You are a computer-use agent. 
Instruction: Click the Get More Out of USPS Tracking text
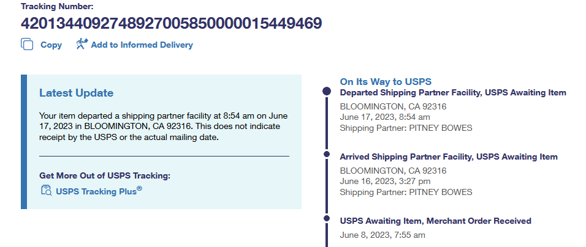(x=104, y=175)
